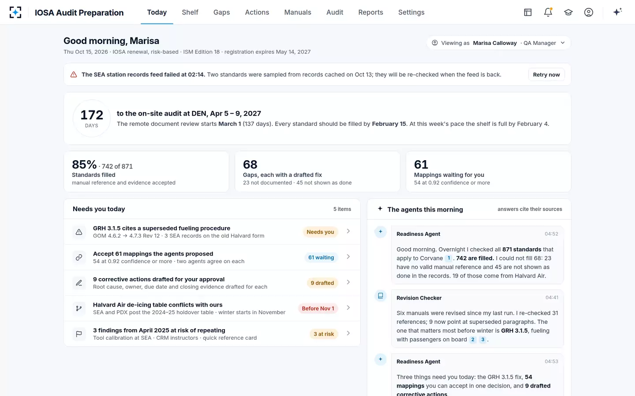Click the sparkle avatar of the 04:53 Readiness Agent
This screenshot has height=396, width=635.
(381, 359)
